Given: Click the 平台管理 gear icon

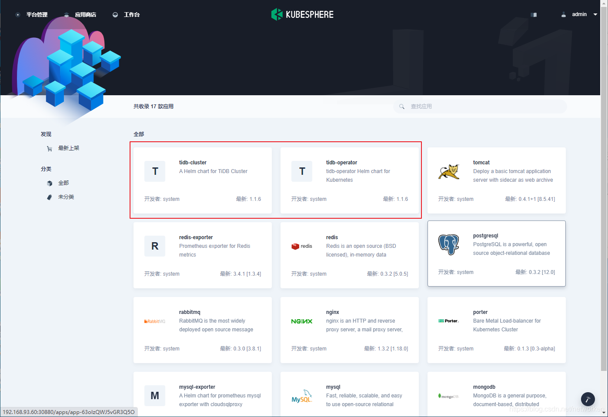Looking at the screenshot, I should (18, 15).
